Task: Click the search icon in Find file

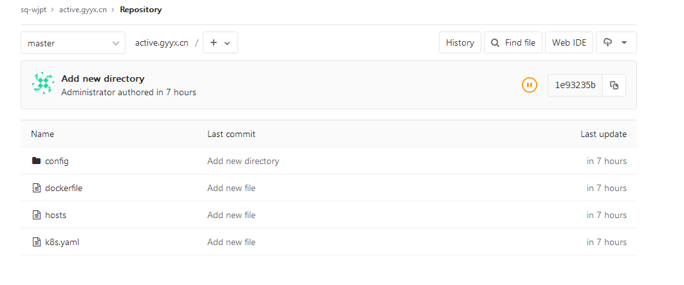Action: coord(495,43)
